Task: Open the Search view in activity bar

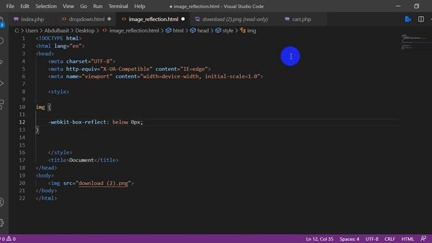Action: pos(1,40)
